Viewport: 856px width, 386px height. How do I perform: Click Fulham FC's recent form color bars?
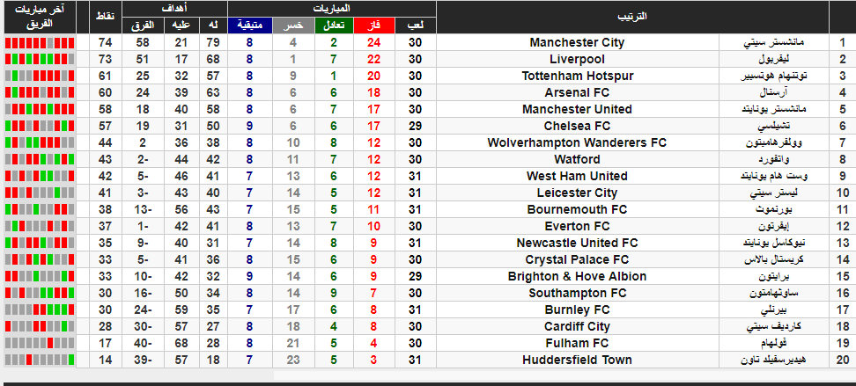(x=40, y=344)
